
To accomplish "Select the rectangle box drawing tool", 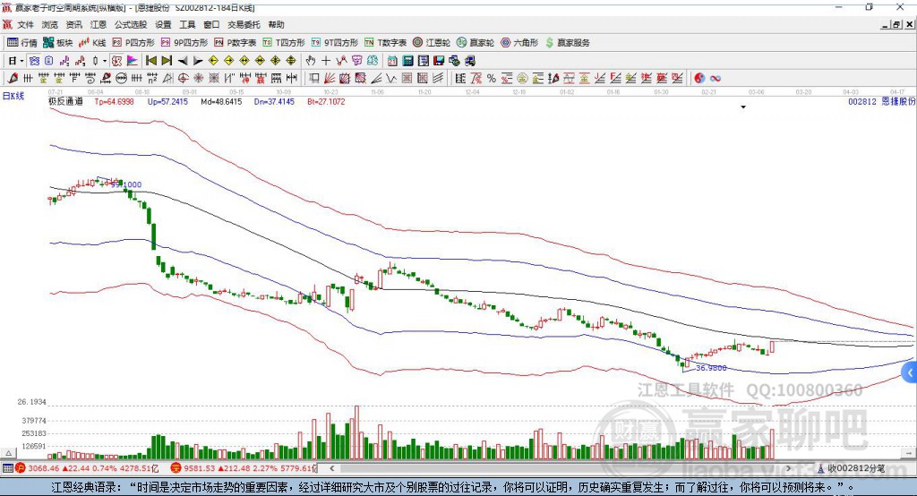I will [x=313, y=78].
